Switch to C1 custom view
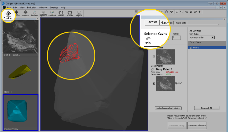The height and width of the screenshot is (132, 228). (61, 13)
